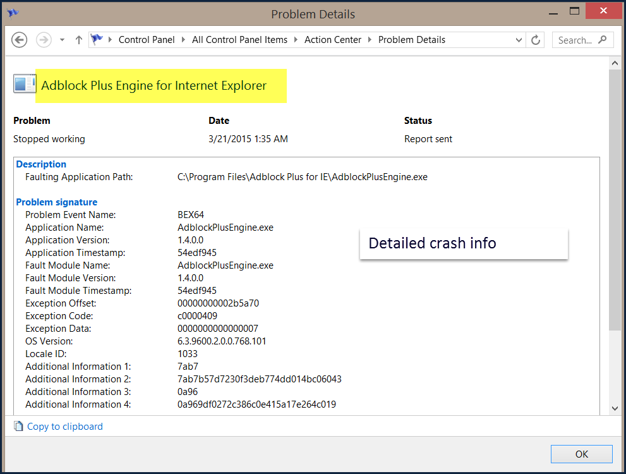Open All Control Panel Items breadcrumb

pos(239,40)
